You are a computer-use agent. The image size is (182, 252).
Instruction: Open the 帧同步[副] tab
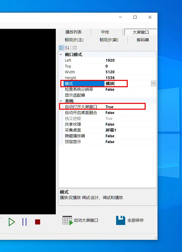click(x=109, y=40)
